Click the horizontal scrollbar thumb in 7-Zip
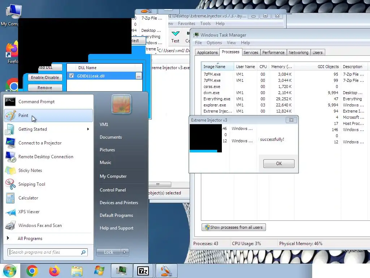Viewport: 370px width, 278px height. [160, 184]
